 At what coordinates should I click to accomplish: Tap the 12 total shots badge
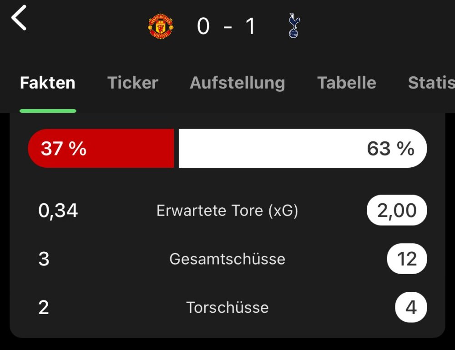click(407, 259)
